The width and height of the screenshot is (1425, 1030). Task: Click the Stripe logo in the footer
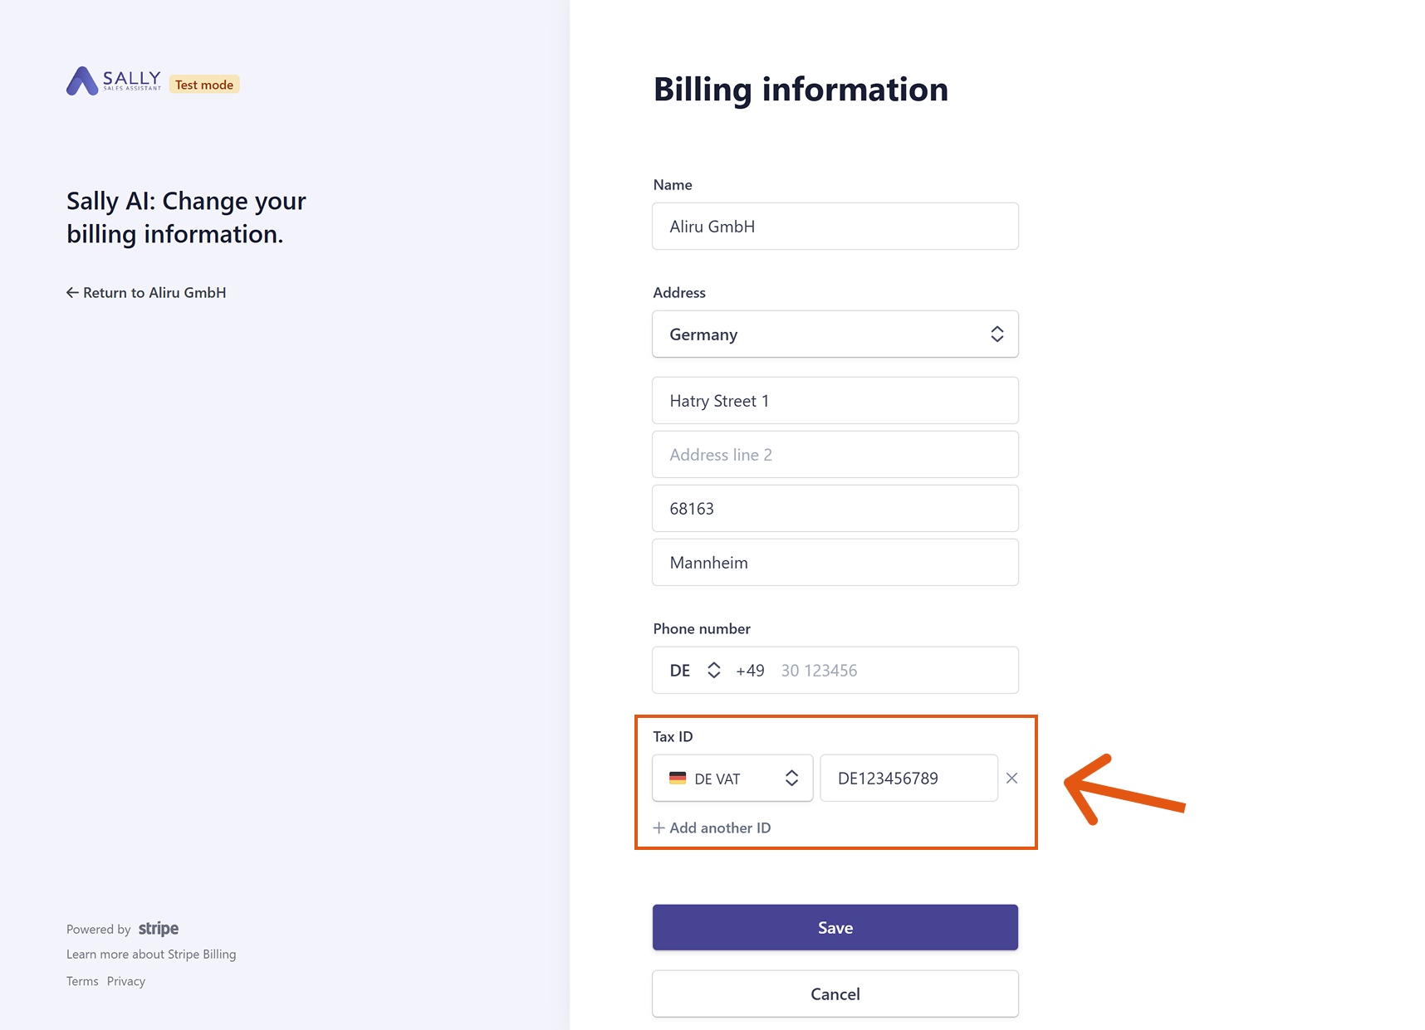point(159,929)
